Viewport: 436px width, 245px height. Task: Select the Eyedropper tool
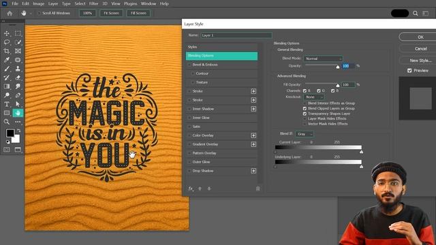(7, 60)
